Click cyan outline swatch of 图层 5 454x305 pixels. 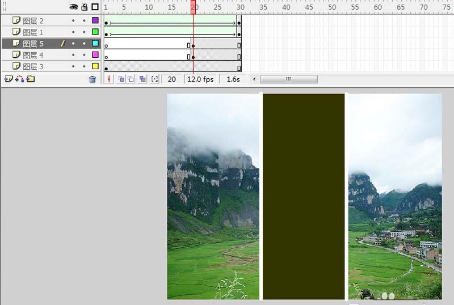95,43
